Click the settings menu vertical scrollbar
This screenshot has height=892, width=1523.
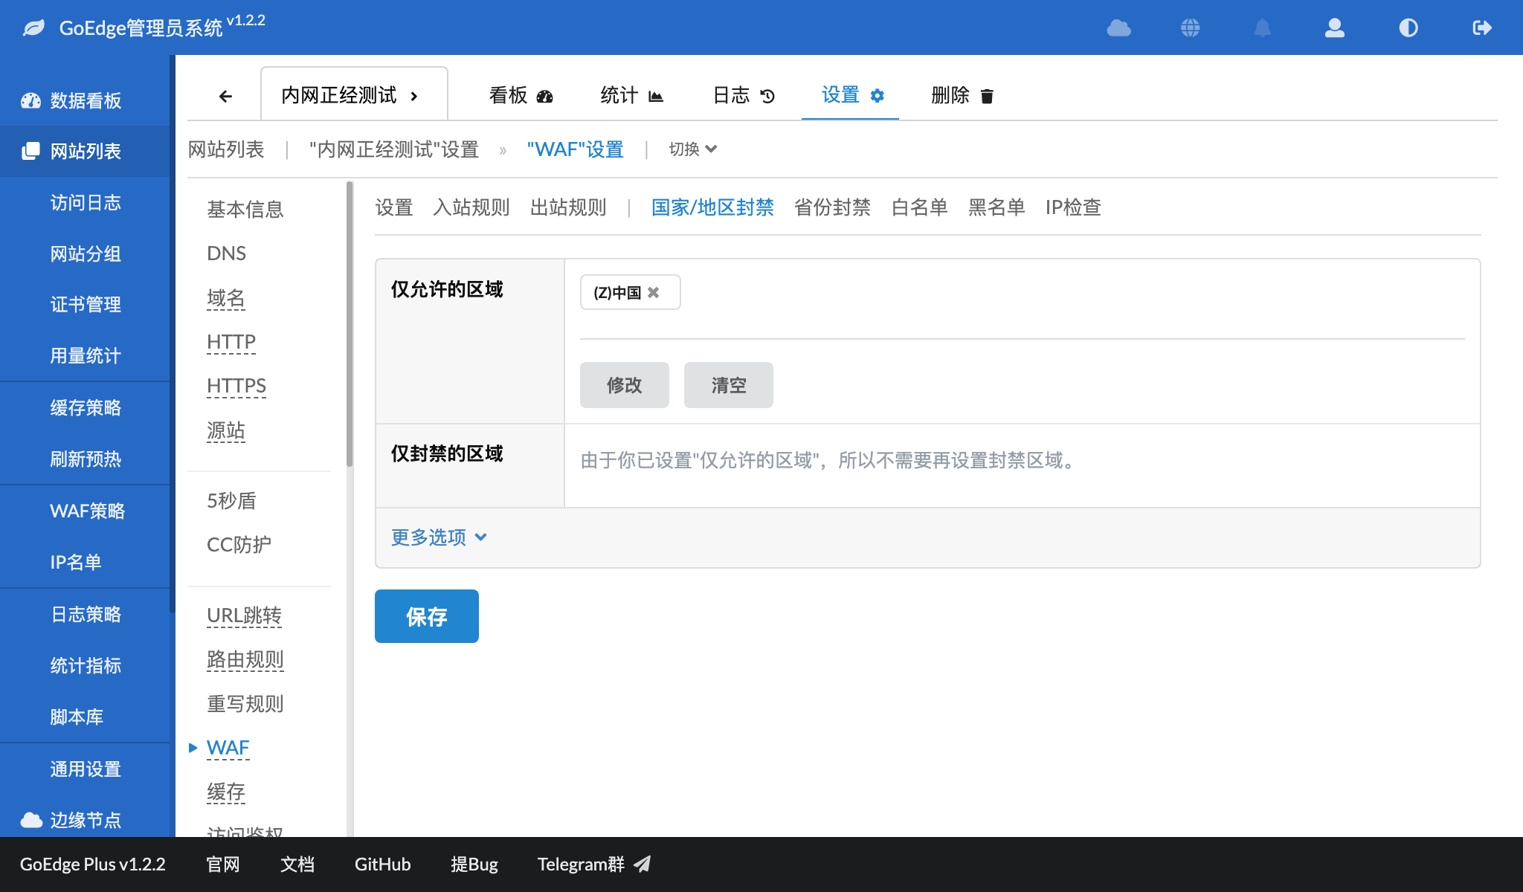tap(350, 324)
